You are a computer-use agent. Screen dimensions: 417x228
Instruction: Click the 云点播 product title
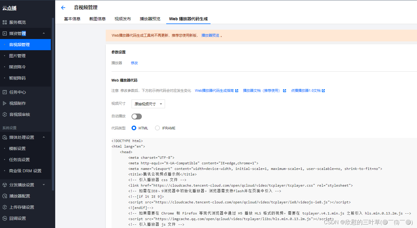[x=9, y=8]
